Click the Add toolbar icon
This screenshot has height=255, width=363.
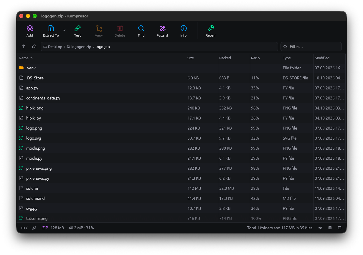coord(30,28)
